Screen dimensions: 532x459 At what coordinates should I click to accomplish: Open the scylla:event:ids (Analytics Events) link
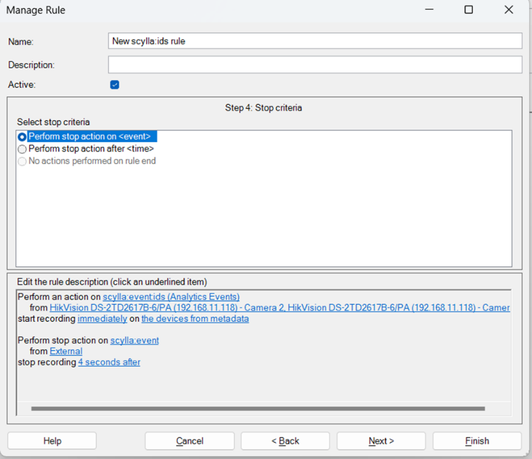(171, 297)
